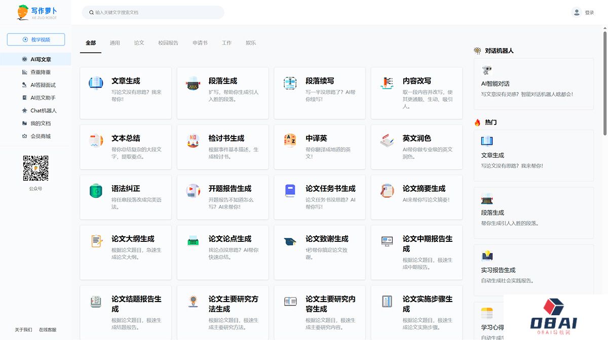
Task: Click the 论文摘要生成 card title
Action: pyautogui.click(x=424, y=188)
